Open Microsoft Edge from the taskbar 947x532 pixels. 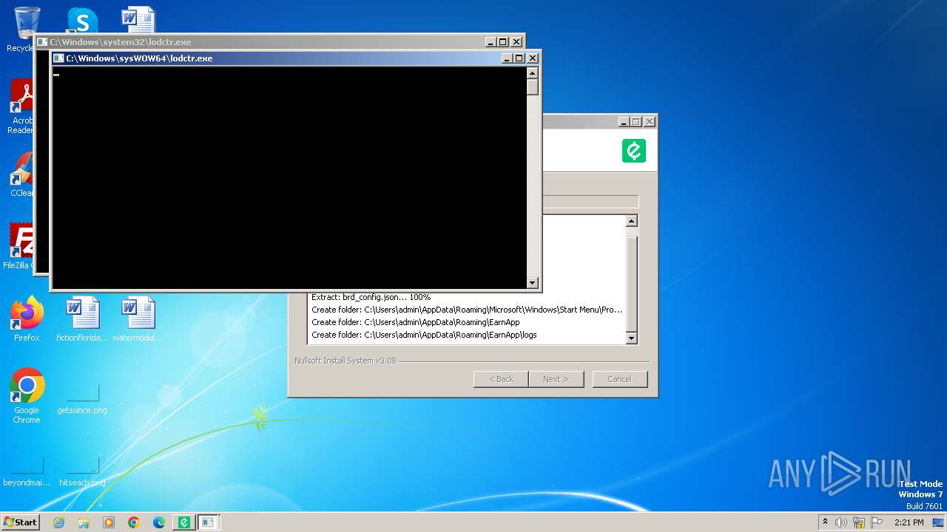point(159,522)
